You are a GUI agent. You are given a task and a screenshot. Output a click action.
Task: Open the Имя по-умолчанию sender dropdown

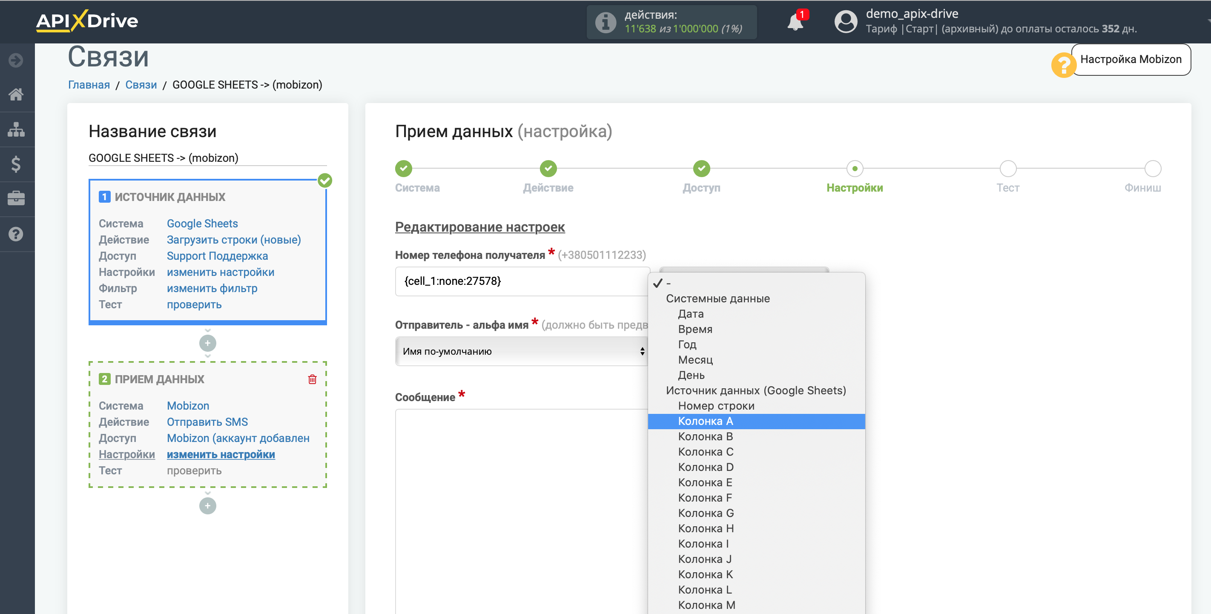[x=522, y=351]
